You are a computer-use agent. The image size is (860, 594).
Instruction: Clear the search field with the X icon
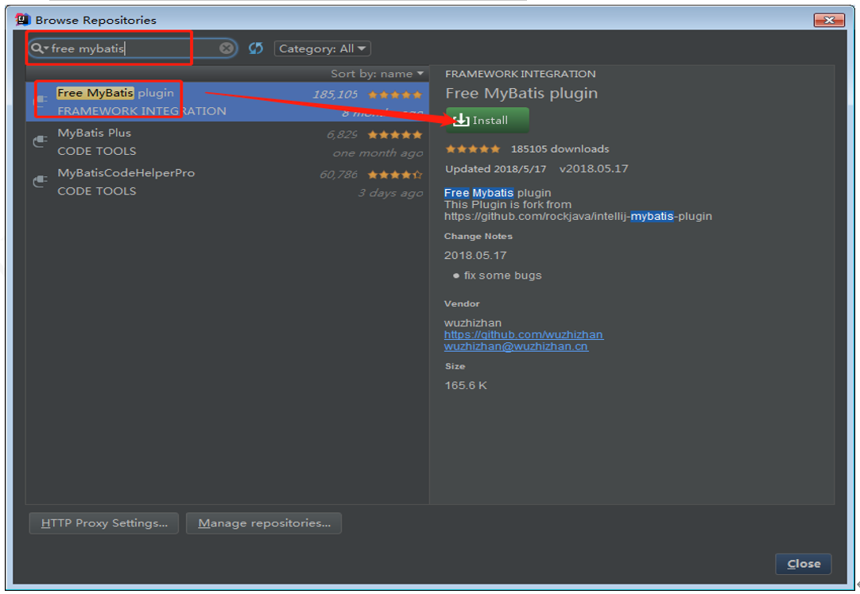tap(226, 48)
